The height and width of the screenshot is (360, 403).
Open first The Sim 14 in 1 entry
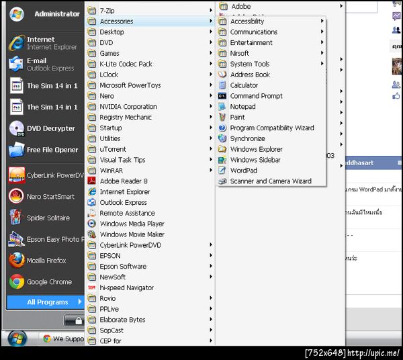click(45, 85)
